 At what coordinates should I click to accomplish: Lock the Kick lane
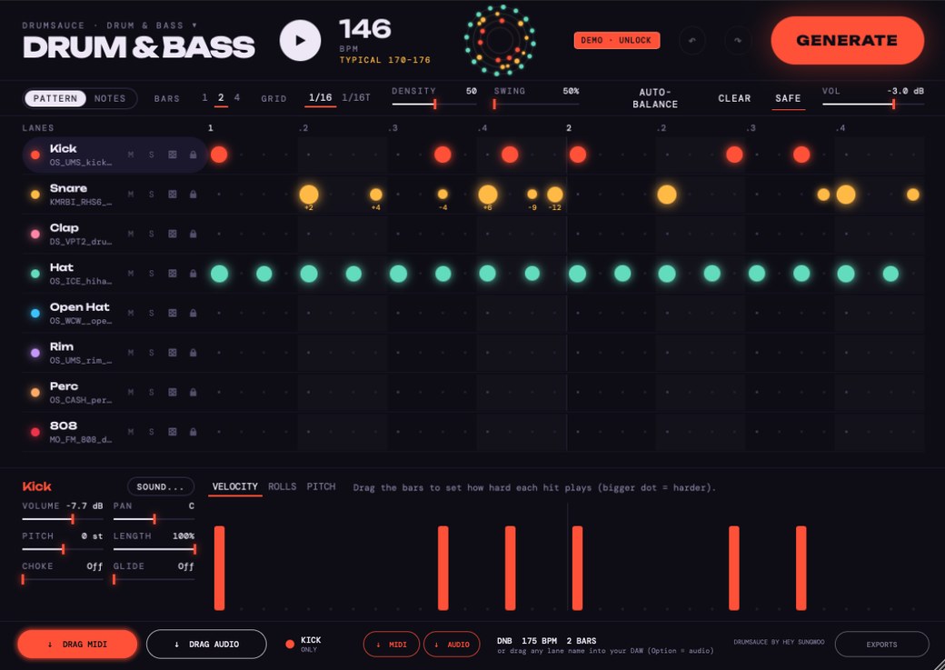(193, 155)
